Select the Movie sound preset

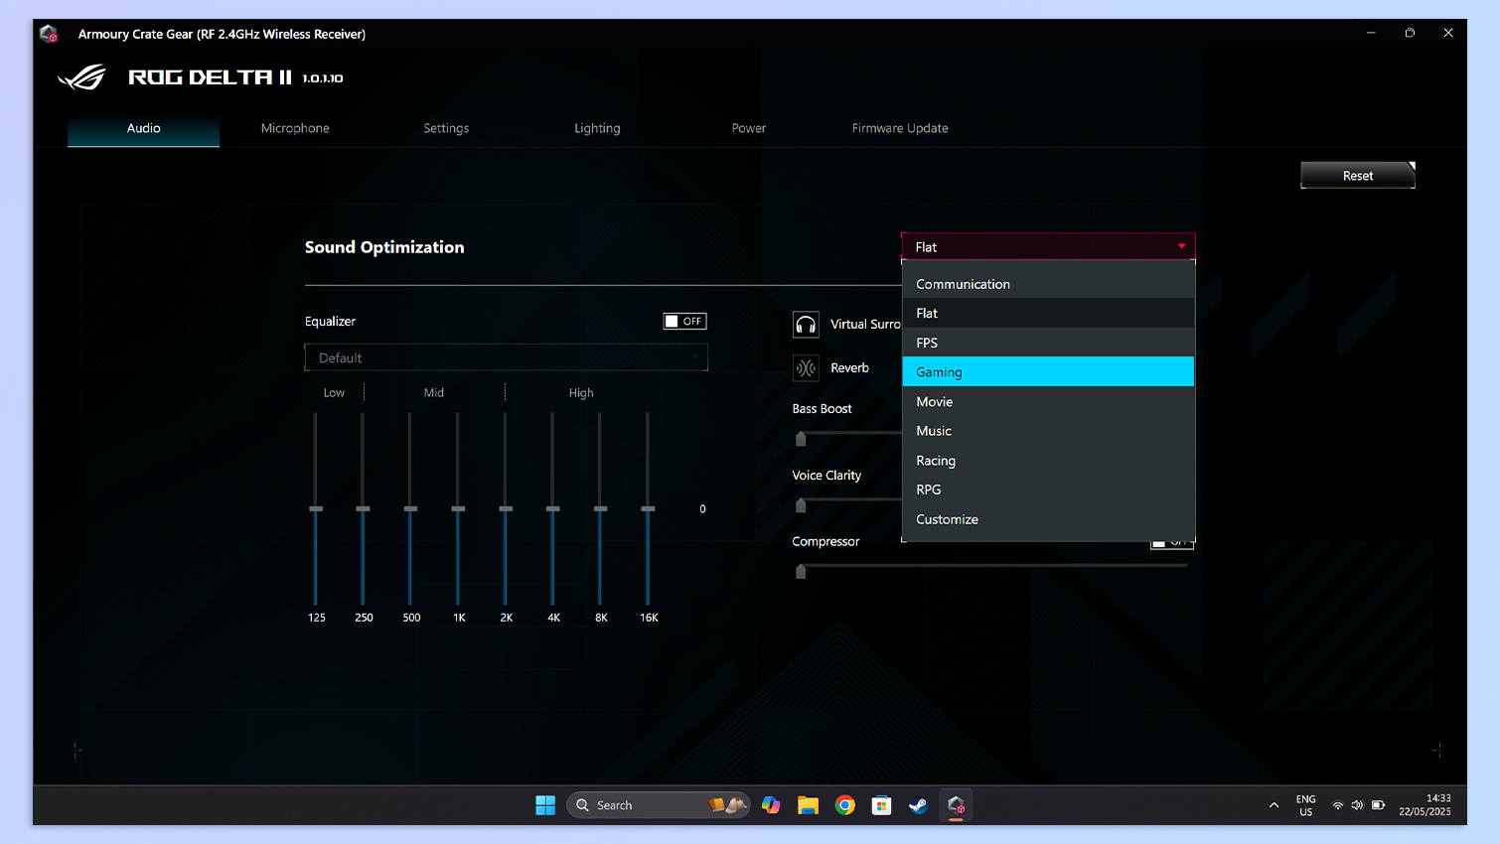(x=1048, y=402)
